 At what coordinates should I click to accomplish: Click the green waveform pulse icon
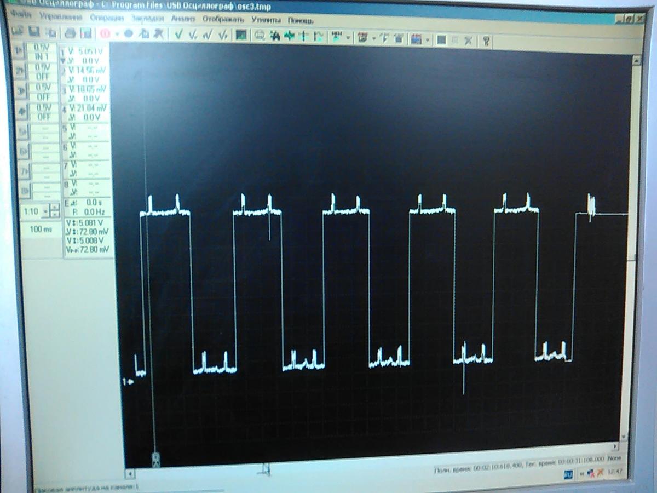tap(289, 37)
